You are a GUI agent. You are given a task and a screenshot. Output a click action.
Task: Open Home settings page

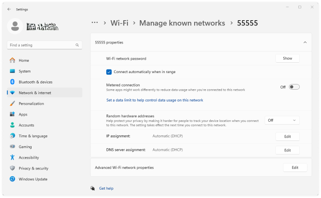45,60
